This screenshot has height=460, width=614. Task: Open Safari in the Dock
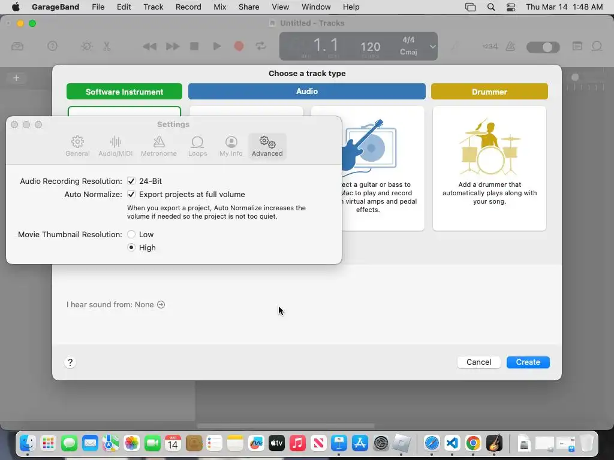432,443
